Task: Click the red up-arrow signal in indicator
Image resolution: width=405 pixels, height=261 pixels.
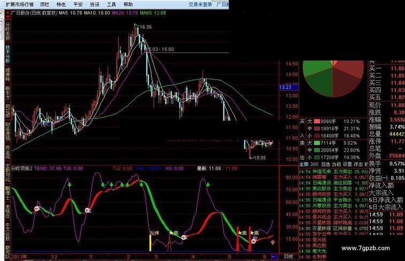Action: pyautogui.click(x=273, y=242)
